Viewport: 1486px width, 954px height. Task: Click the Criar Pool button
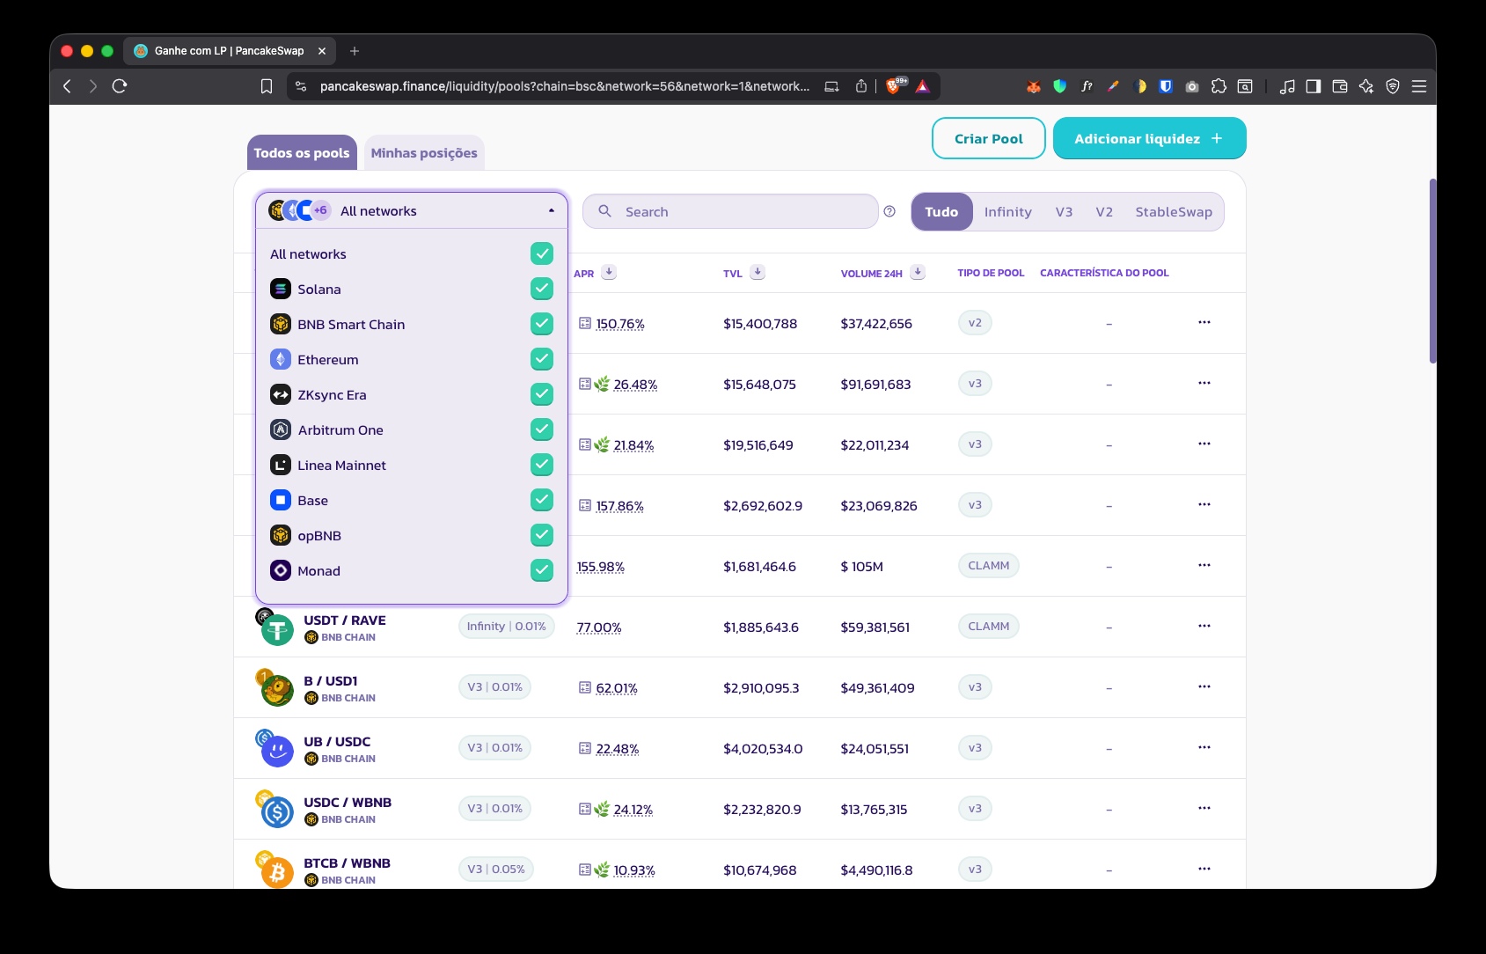coord(989,138)
